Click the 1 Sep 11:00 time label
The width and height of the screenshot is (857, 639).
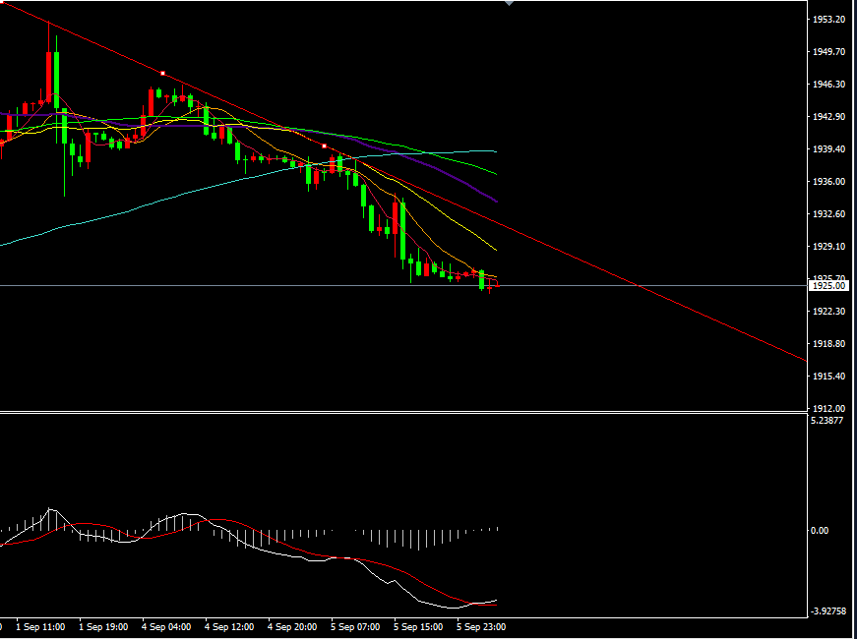click(x=40, y=627)
